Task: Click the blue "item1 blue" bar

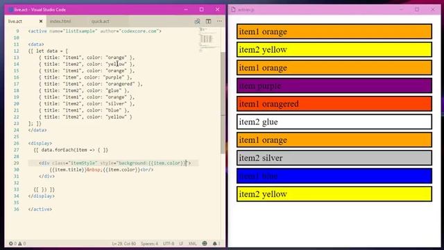Action: [x=334, y=176]
